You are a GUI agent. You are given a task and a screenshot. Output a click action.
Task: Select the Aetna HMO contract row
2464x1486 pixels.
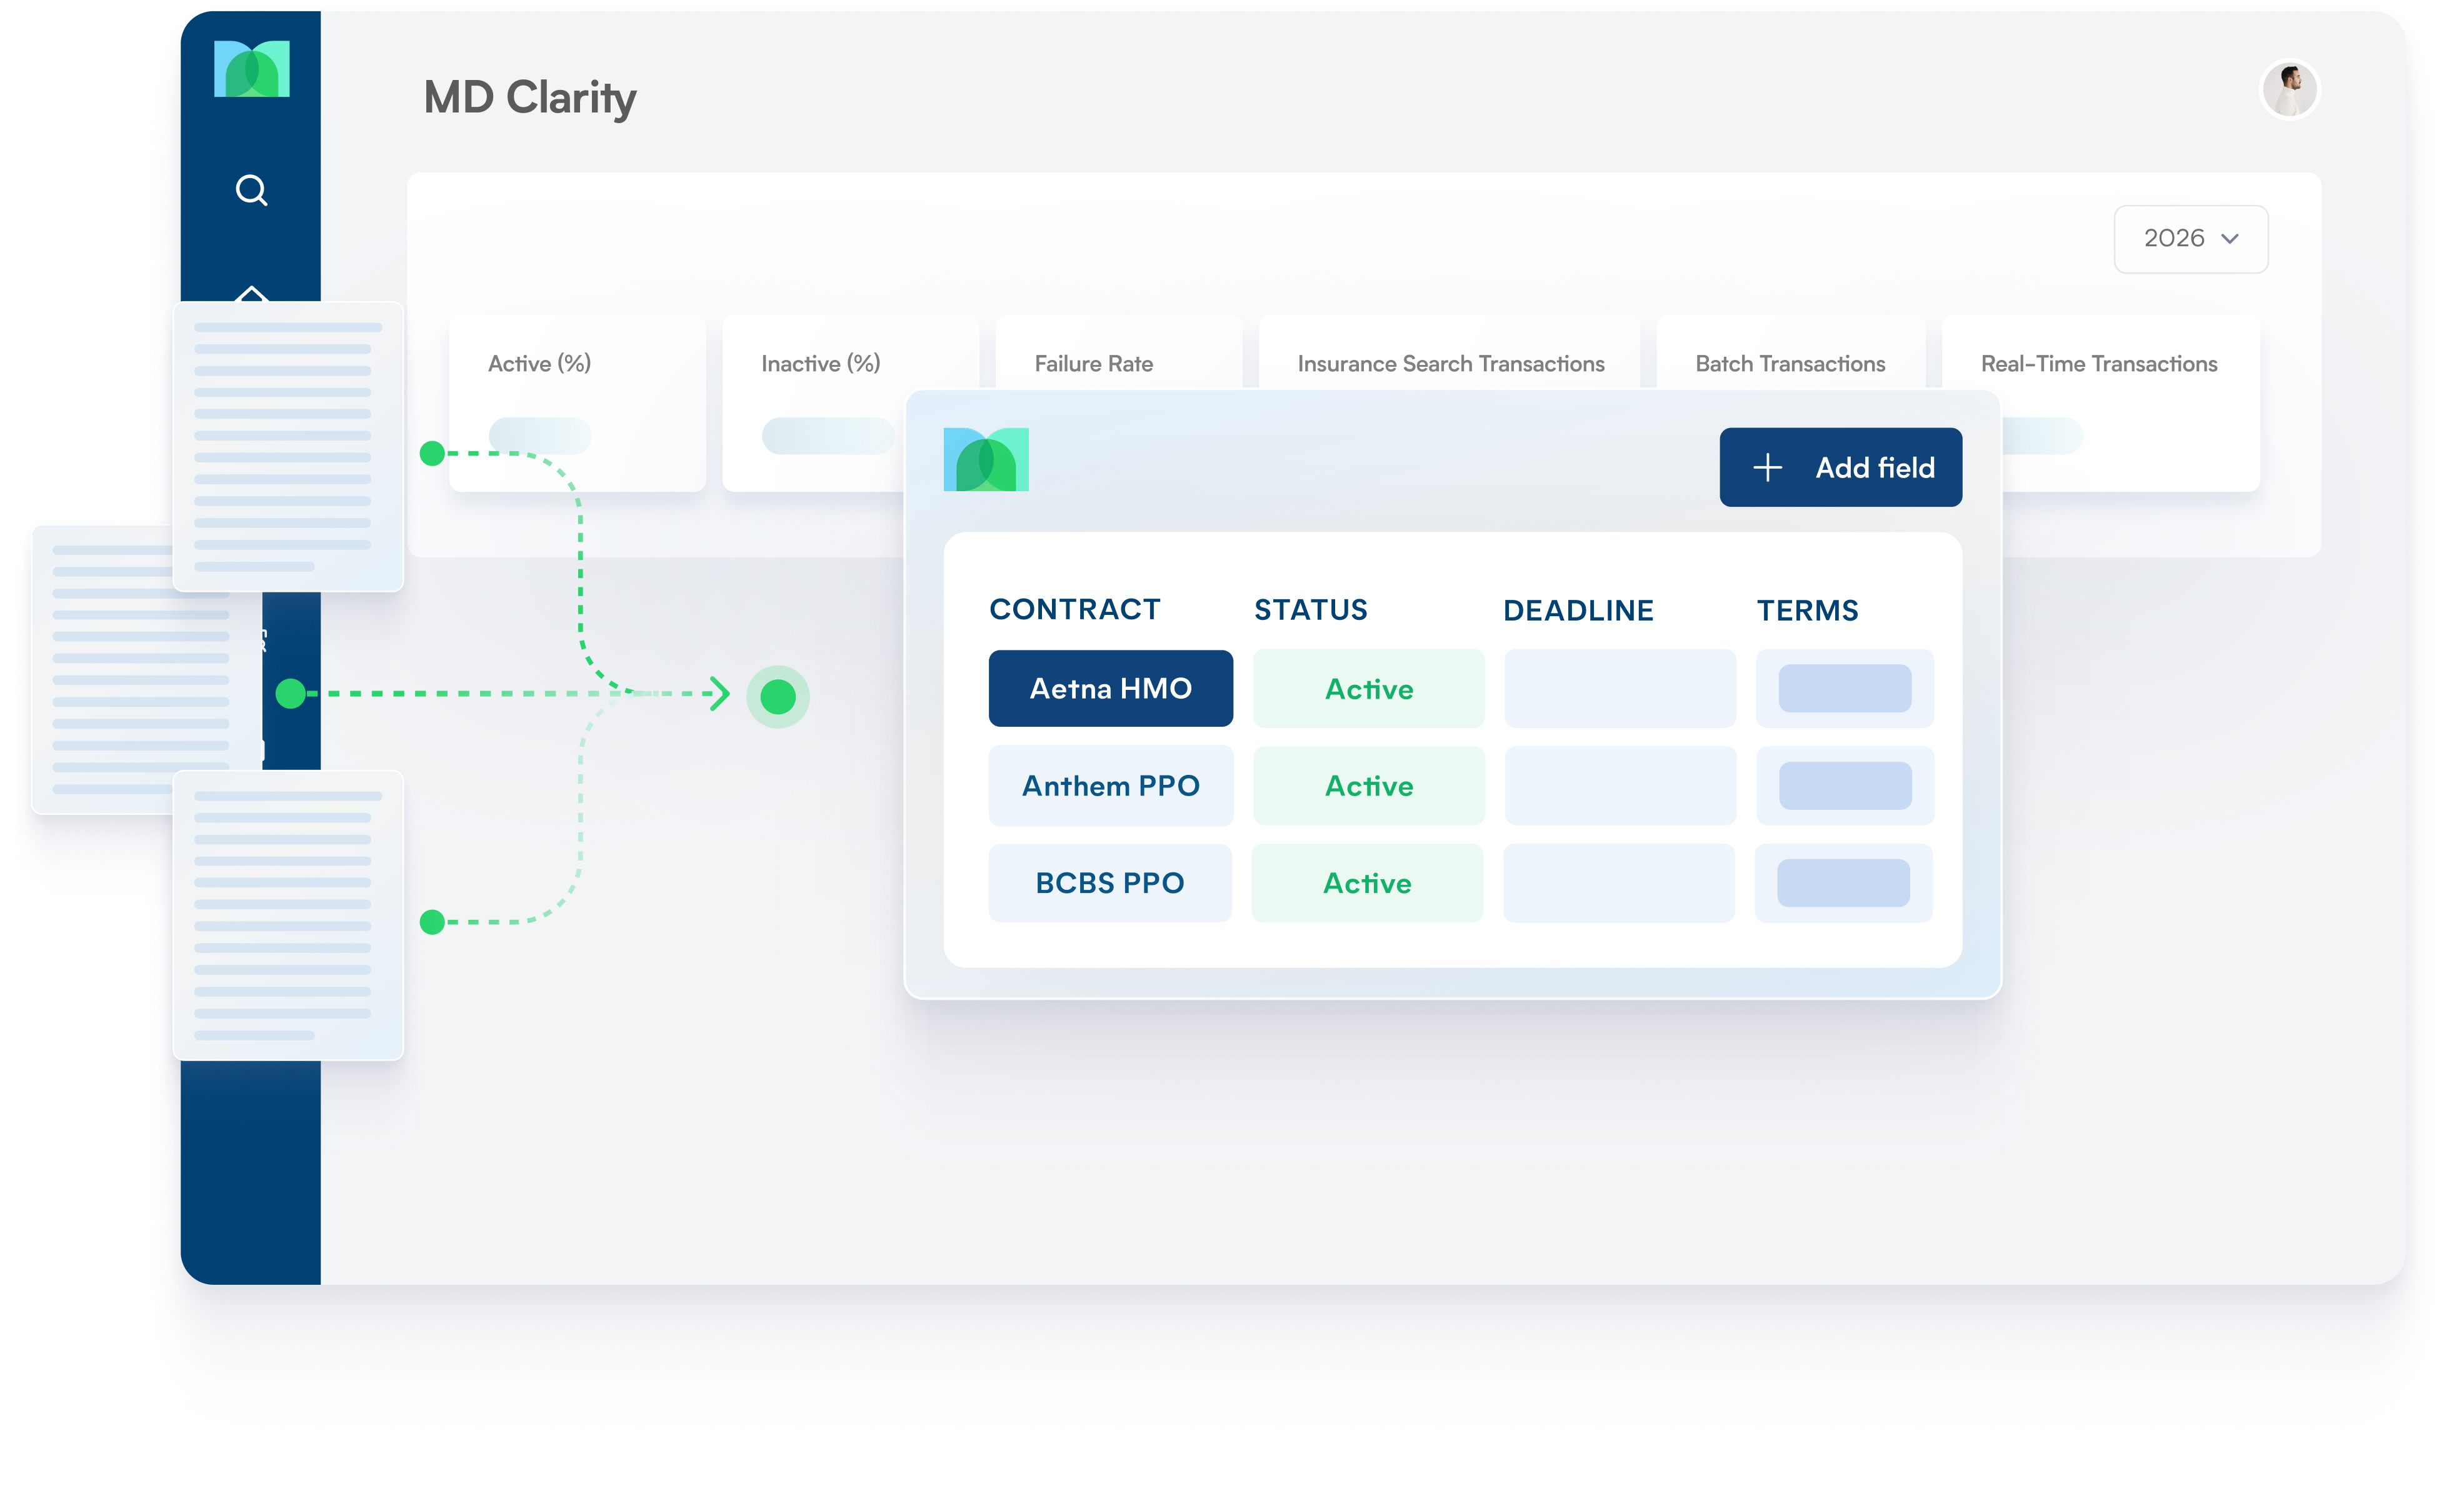click(1110, 689)
